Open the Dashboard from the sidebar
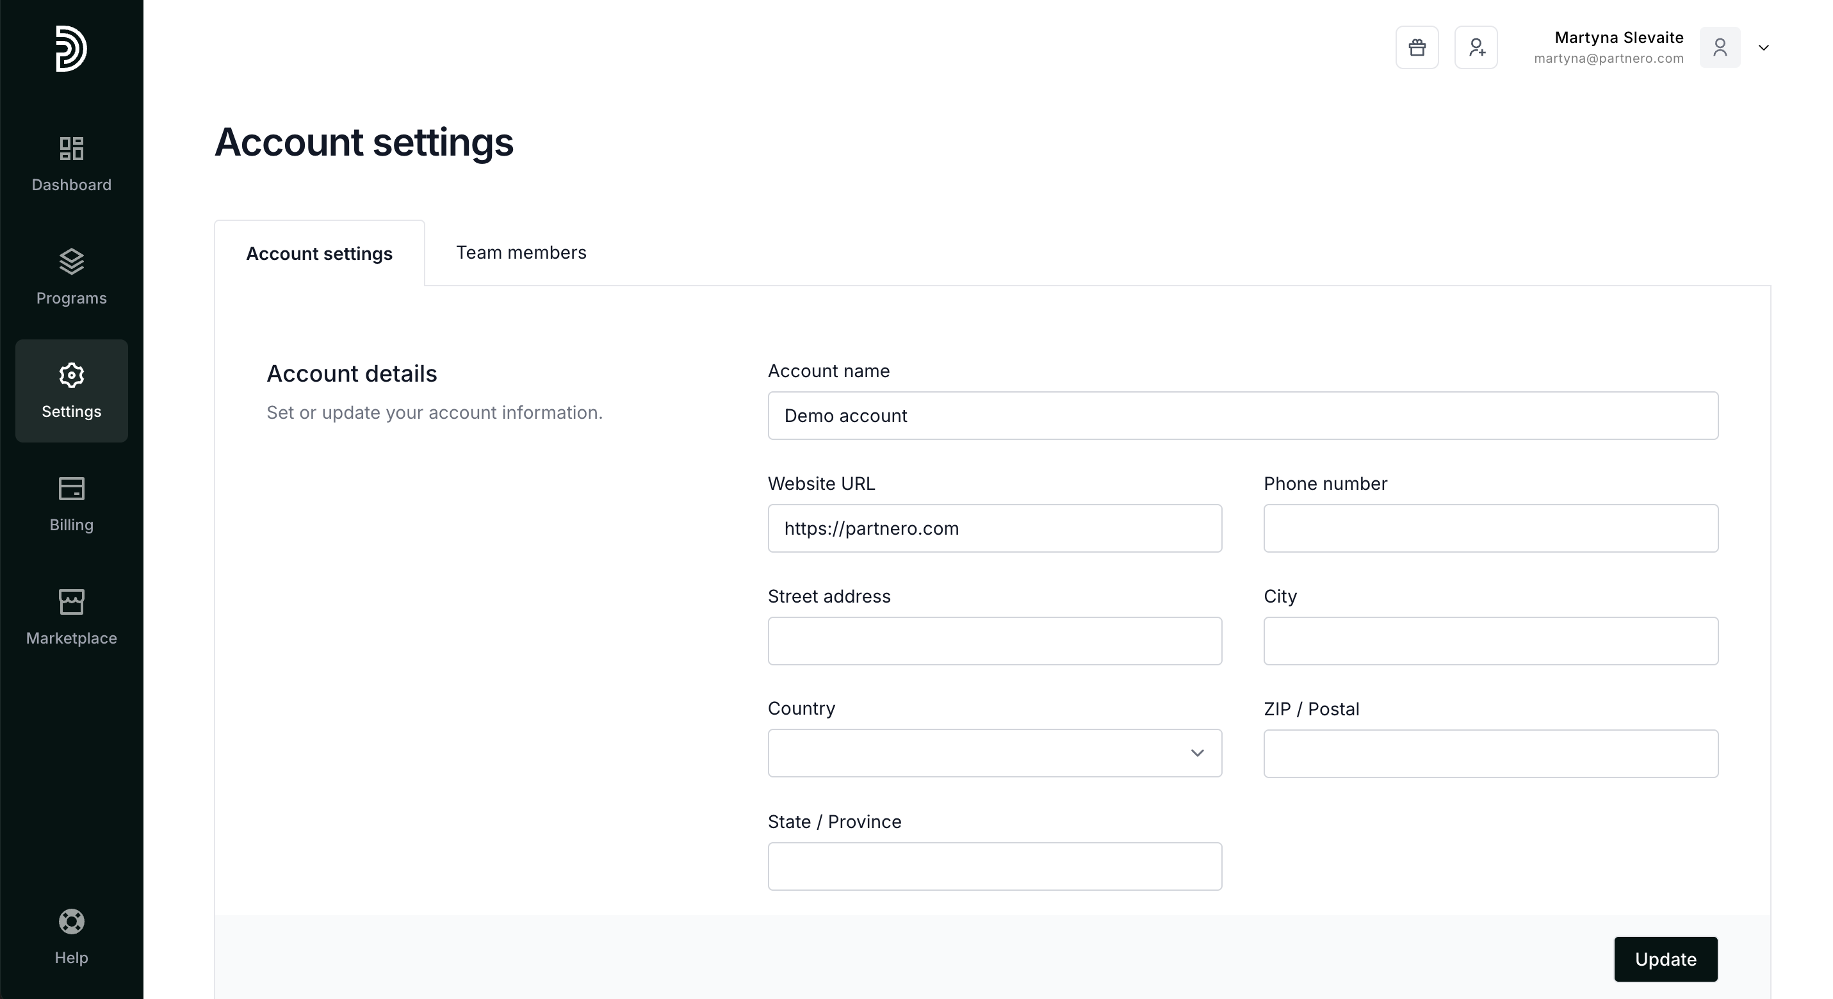The height and width of the screenshot is (999, 1833). pyautogui.click(x=71, y=165)
